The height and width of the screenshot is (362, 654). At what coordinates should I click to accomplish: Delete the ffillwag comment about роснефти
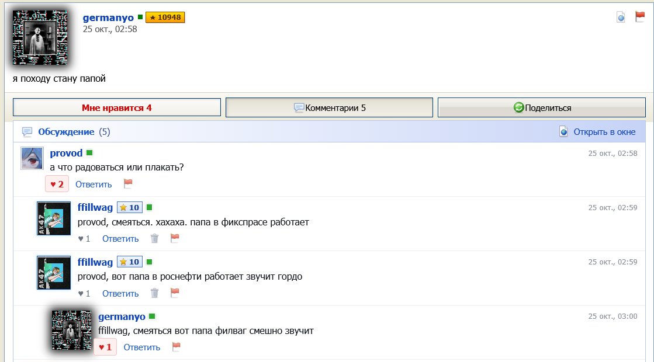coord(154,293)
